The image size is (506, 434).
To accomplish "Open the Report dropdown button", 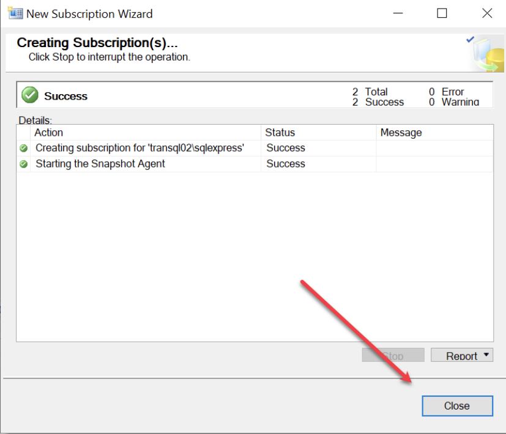I will (462, 355).
